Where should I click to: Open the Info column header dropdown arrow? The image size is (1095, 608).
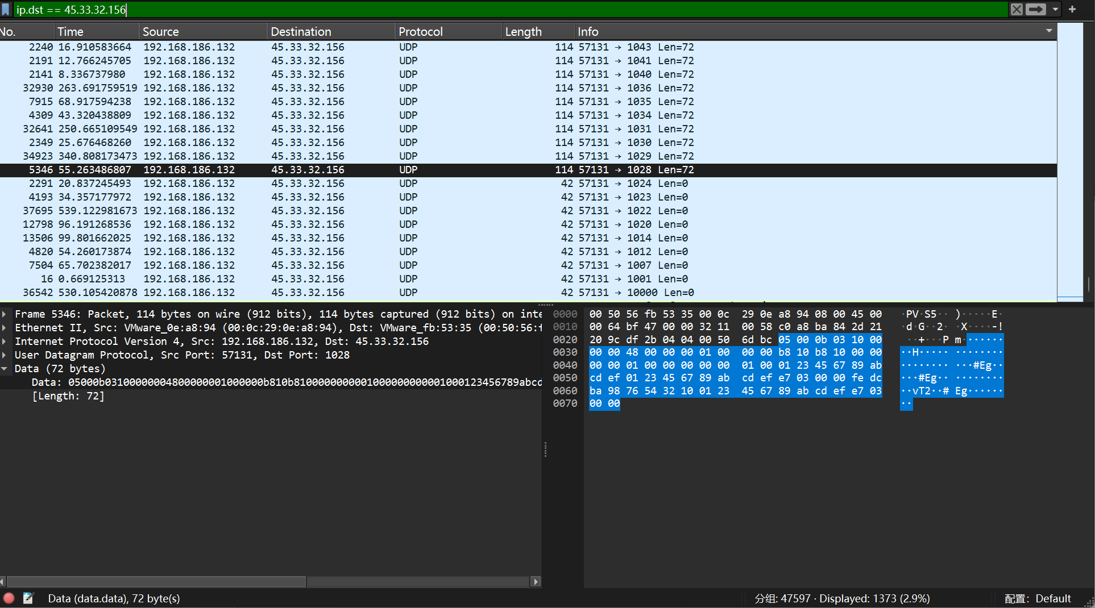(1049, 31)
